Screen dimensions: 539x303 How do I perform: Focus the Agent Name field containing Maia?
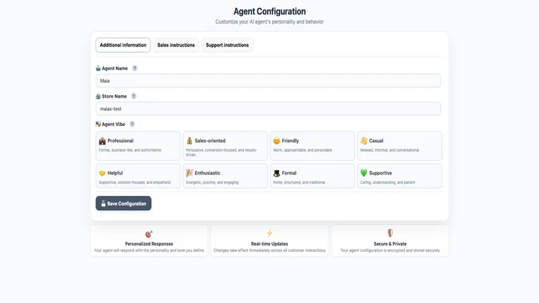click(x=268, y=81)
